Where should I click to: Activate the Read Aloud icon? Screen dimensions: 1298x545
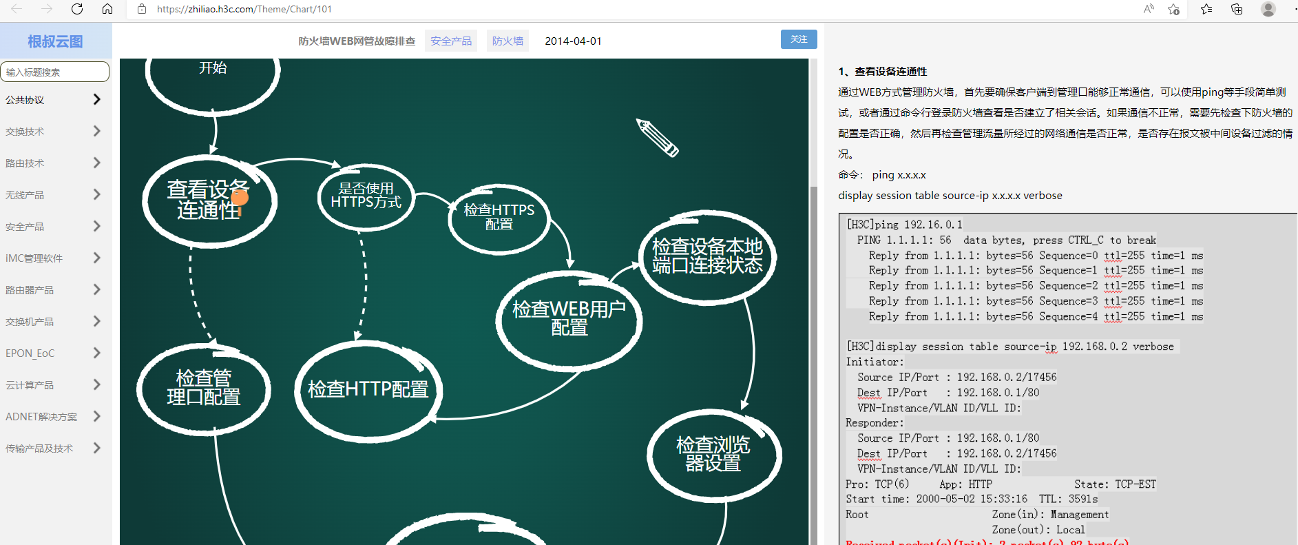pyautogui.click(x=1149, y=9)
